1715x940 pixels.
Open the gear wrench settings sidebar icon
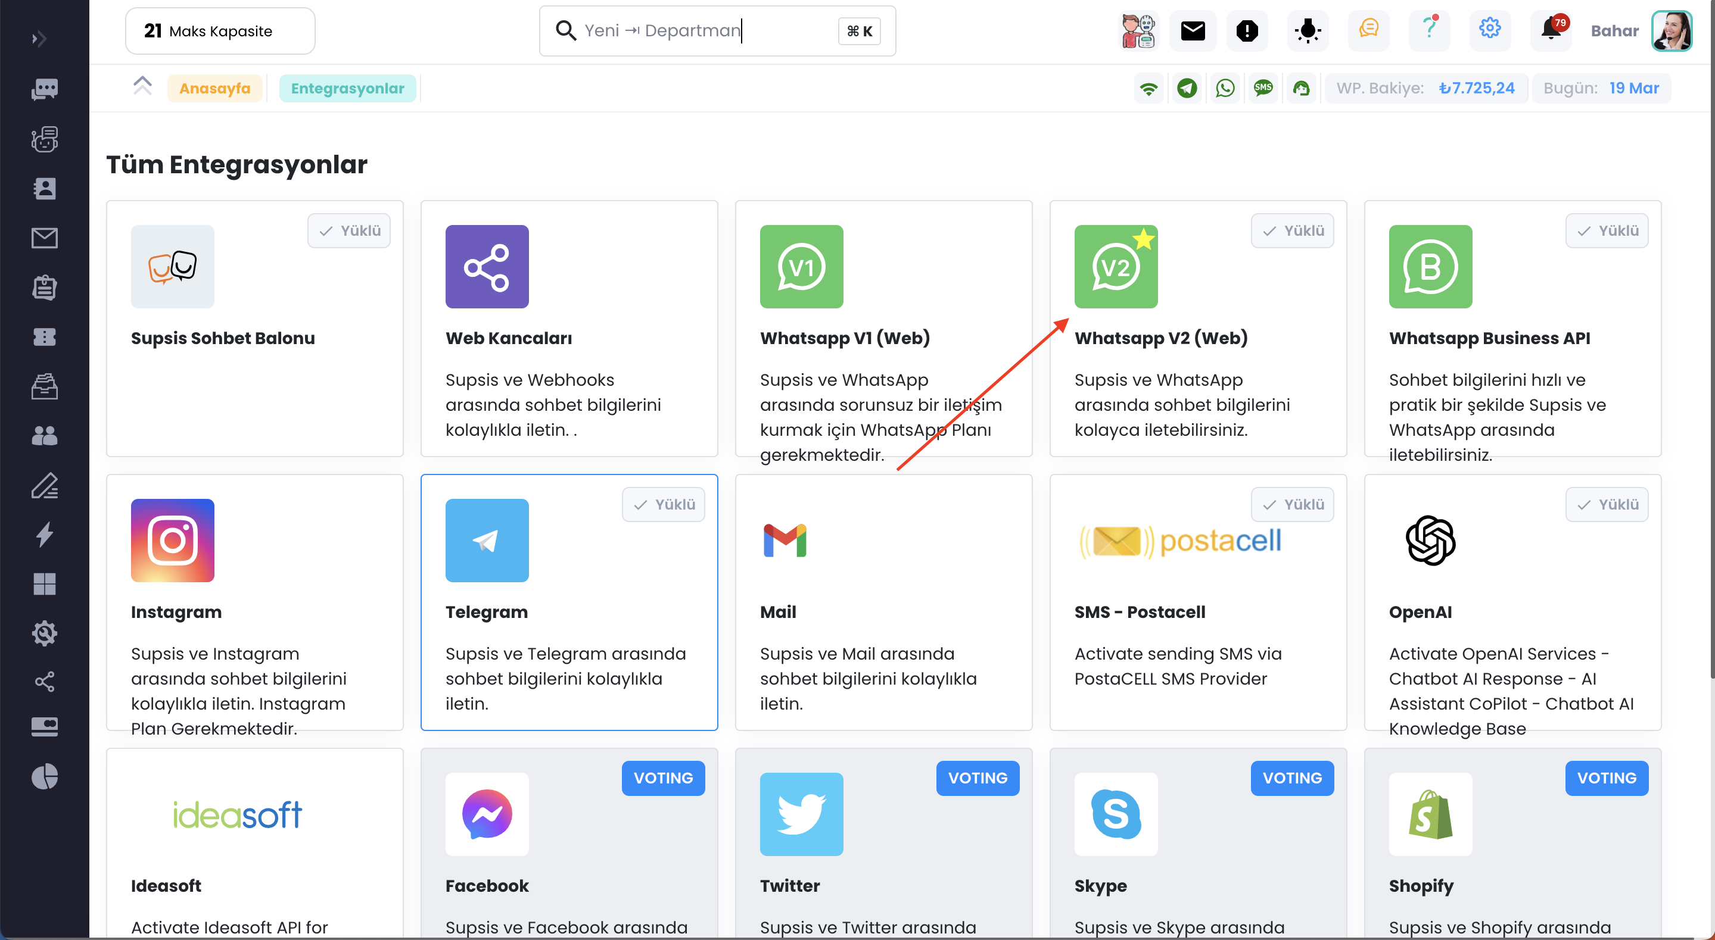tap(45, 633)
